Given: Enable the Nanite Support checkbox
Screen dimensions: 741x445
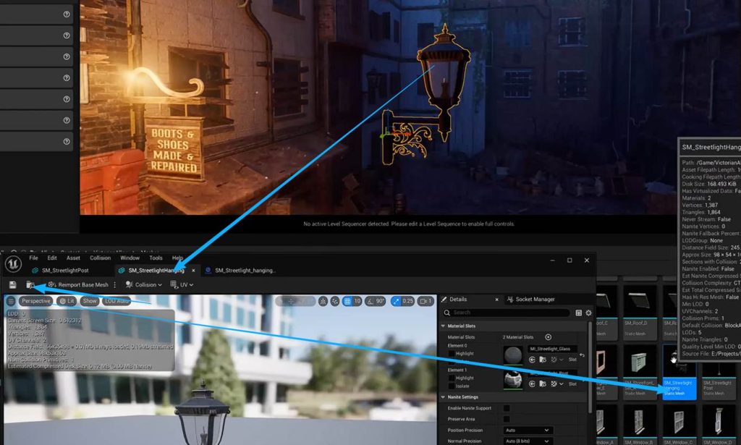Looking at the screenshot, I should coord(507,409).
